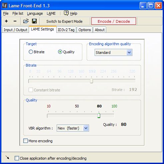Click the plus add file icon

[6, 21]
